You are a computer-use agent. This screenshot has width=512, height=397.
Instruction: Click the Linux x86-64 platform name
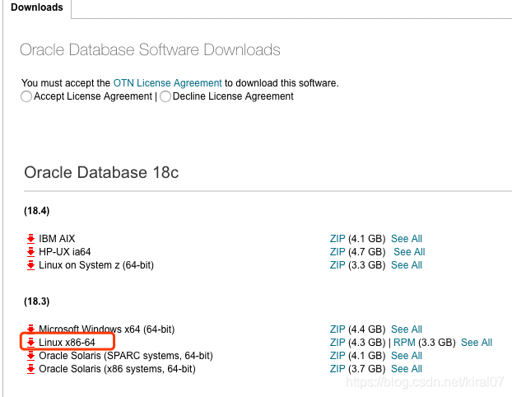point(67,343)
